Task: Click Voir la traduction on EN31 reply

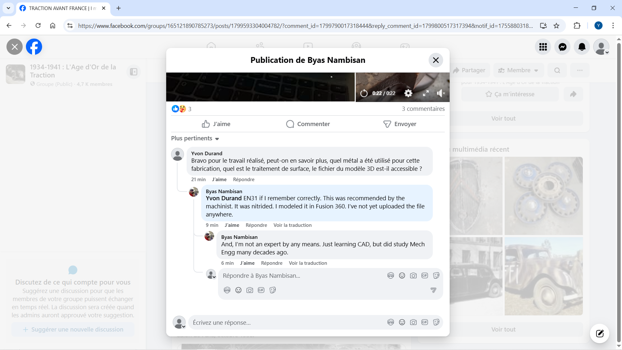Action: (292, 225)
